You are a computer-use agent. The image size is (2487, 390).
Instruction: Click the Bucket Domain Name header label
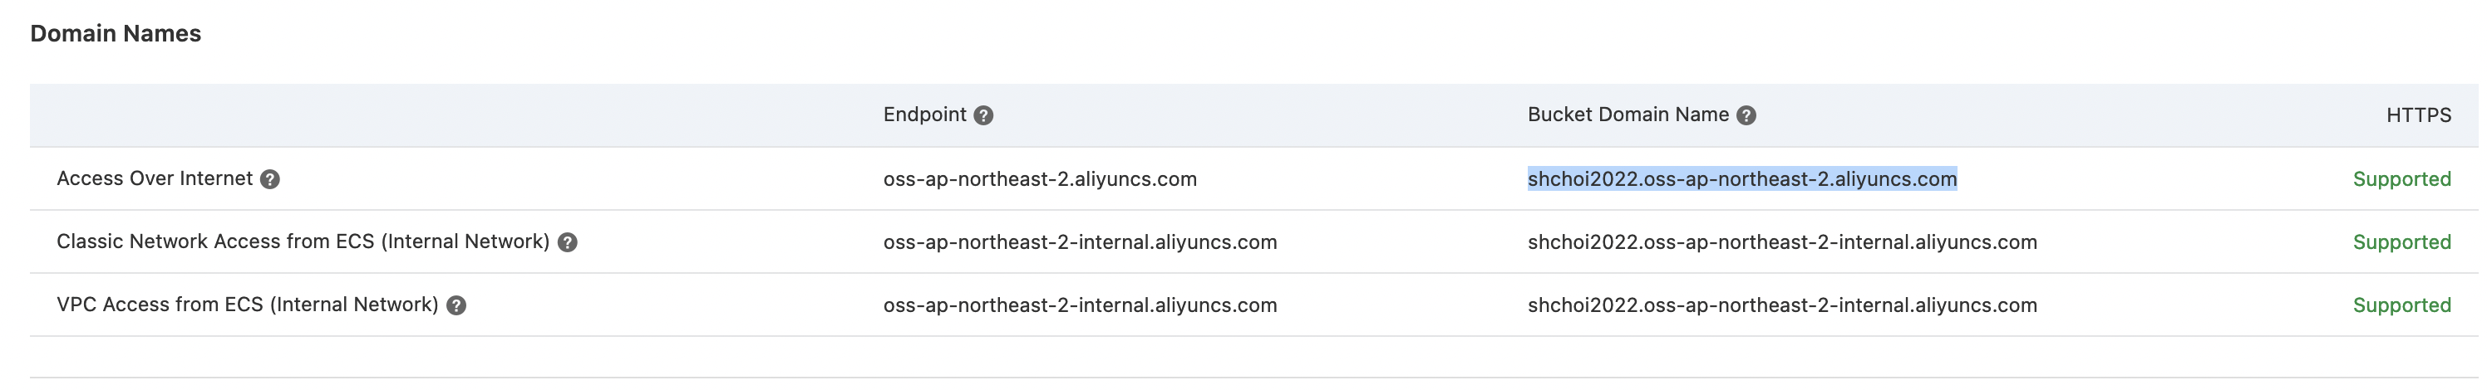pyautogui.click(x=1628, y=115)
